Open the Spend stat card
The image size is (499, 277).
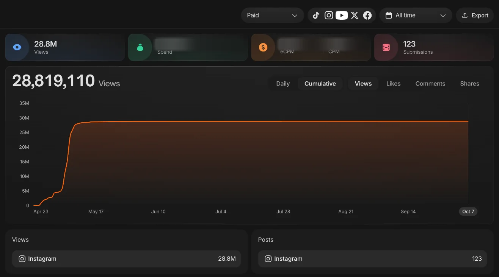tap(188, 47)
